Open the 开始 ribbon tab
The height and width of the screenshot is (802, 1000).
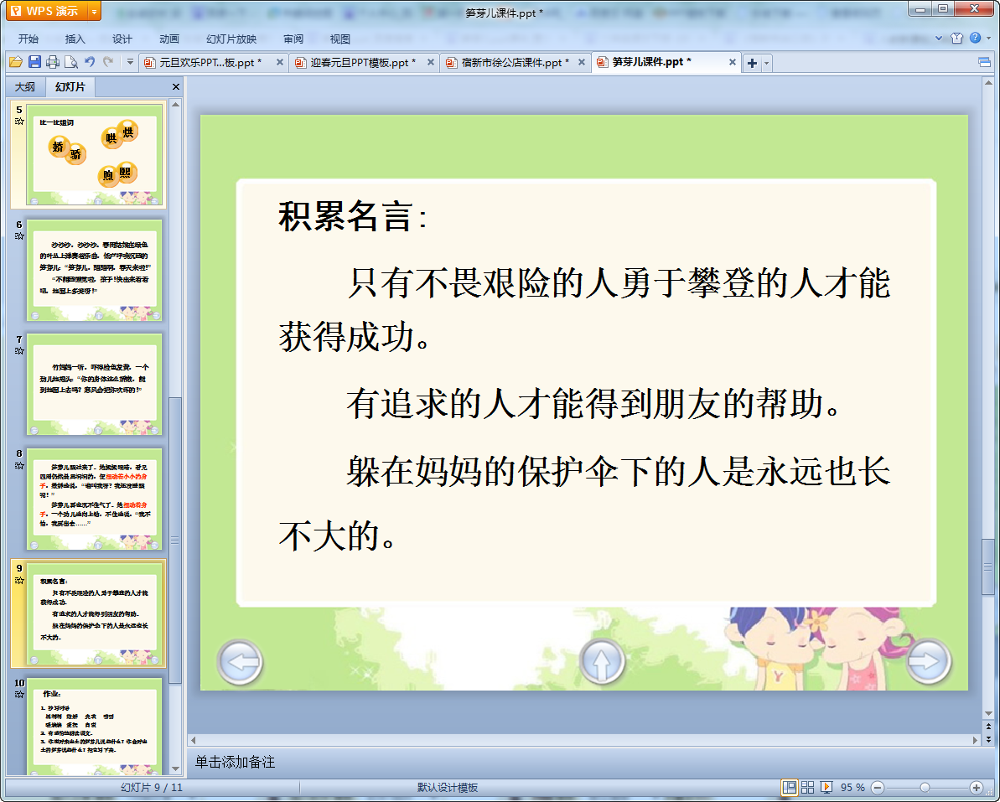click(x=28, y=39)
